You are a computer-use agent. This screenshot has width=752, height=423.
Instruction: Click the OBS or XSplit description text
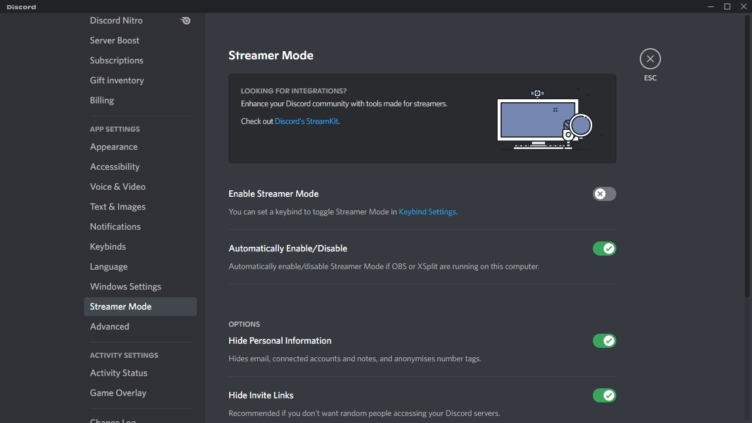(384, 266)
